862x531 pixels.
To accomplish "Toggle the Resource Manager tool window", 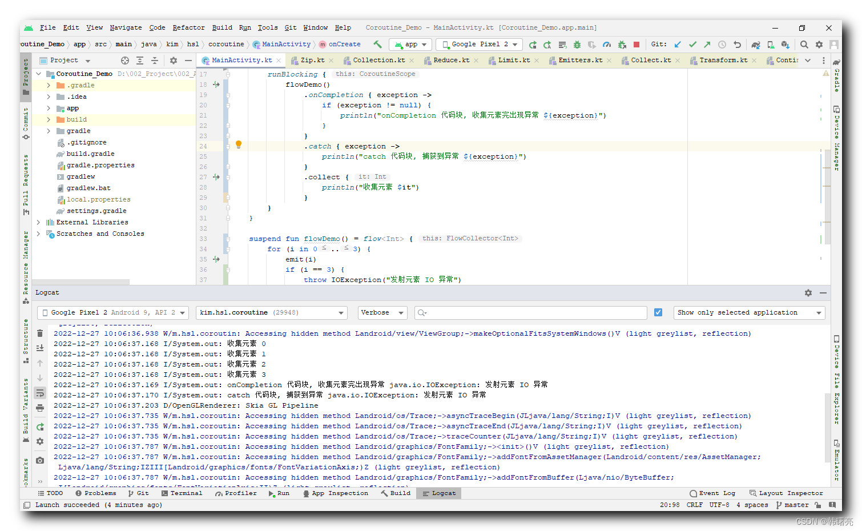I will pos(26,267).
